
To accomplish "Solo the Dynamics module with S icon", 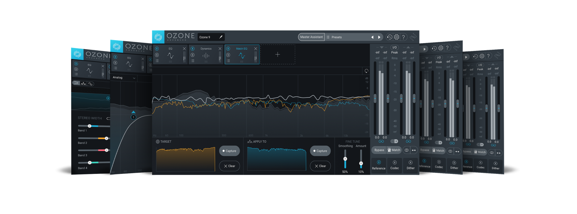I will (193, 55).
